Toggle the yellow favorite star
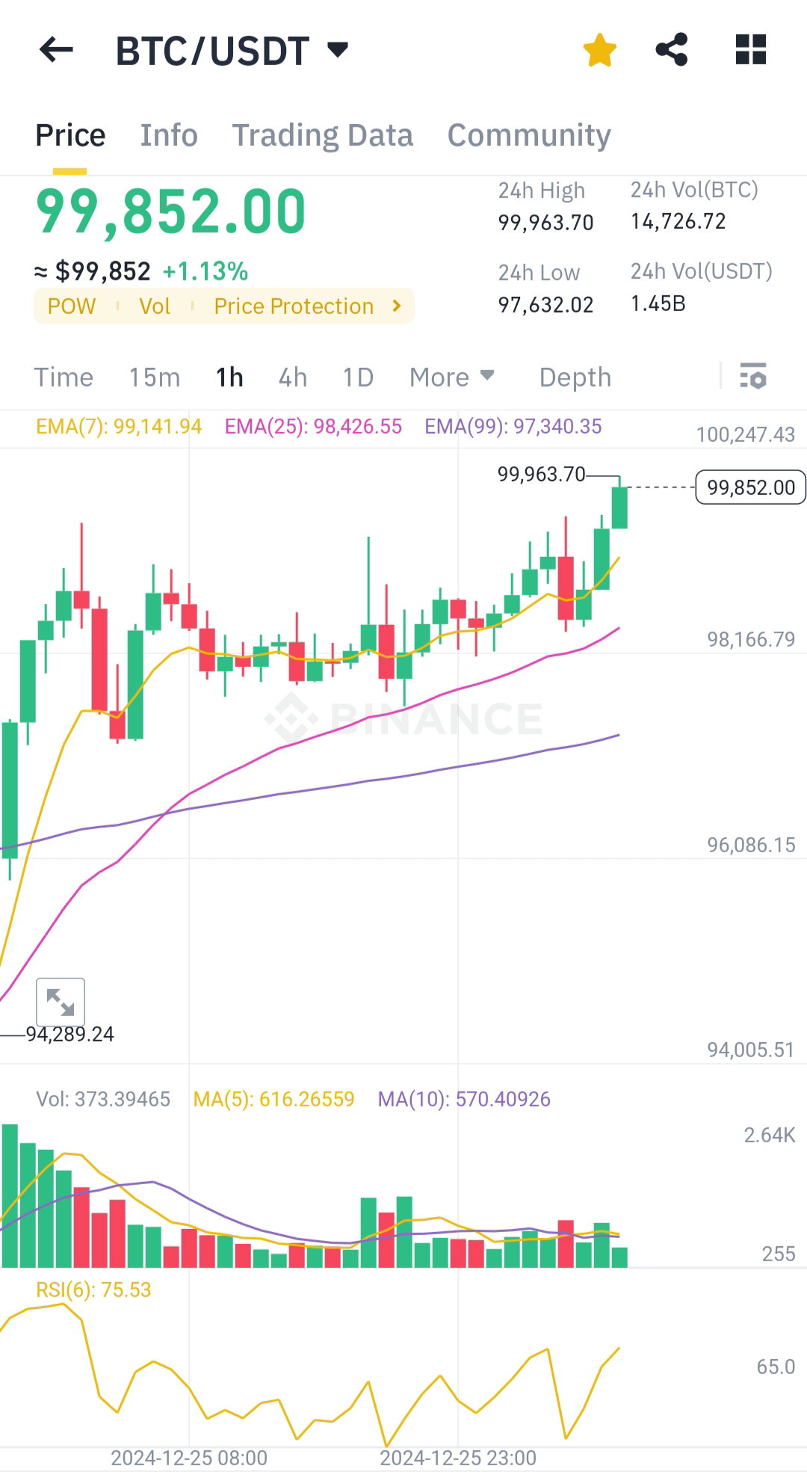The height and width of the screenshot is (1472, 807). click(x=599, y=50)
